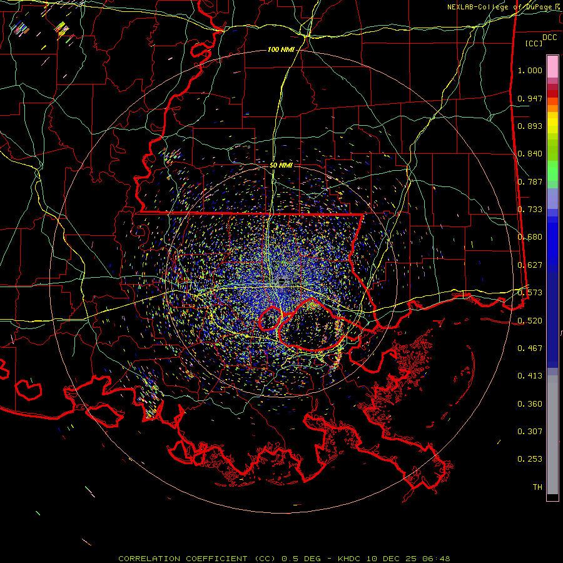Click the 0.573 color scale value
Viewport: 563px width, 563px height.
530,293
